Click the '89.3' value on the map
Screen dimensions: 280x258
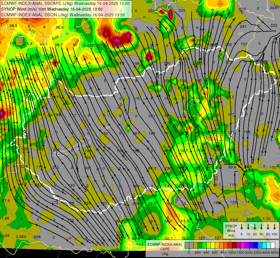point(152,169)
